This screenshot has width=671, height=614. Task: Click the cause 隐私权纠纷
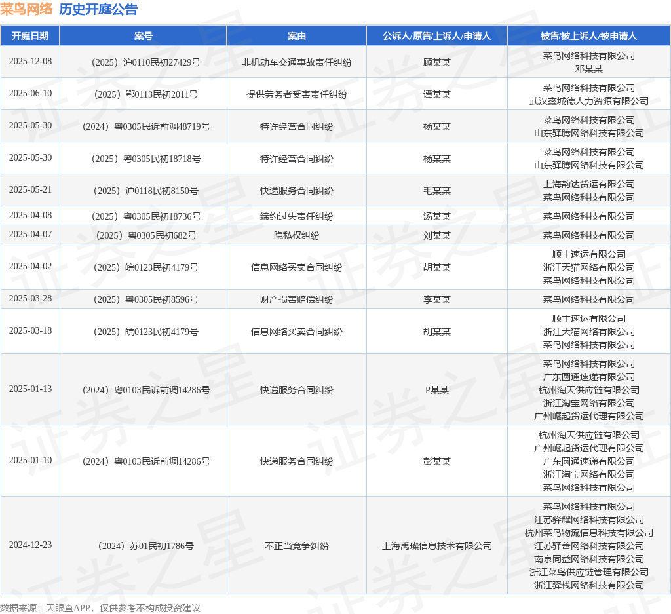297,235
